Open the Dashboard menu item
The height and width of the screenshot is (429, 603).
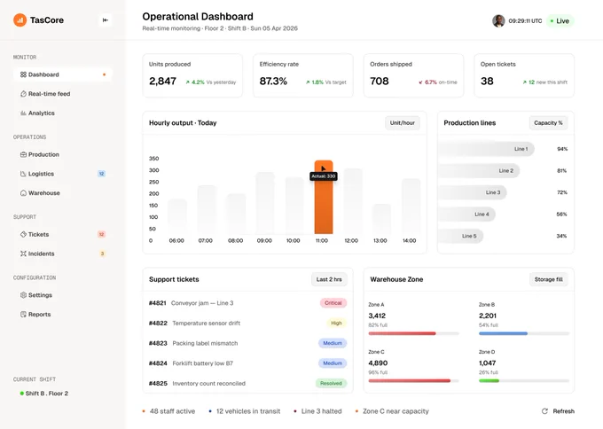pos(62,74)
